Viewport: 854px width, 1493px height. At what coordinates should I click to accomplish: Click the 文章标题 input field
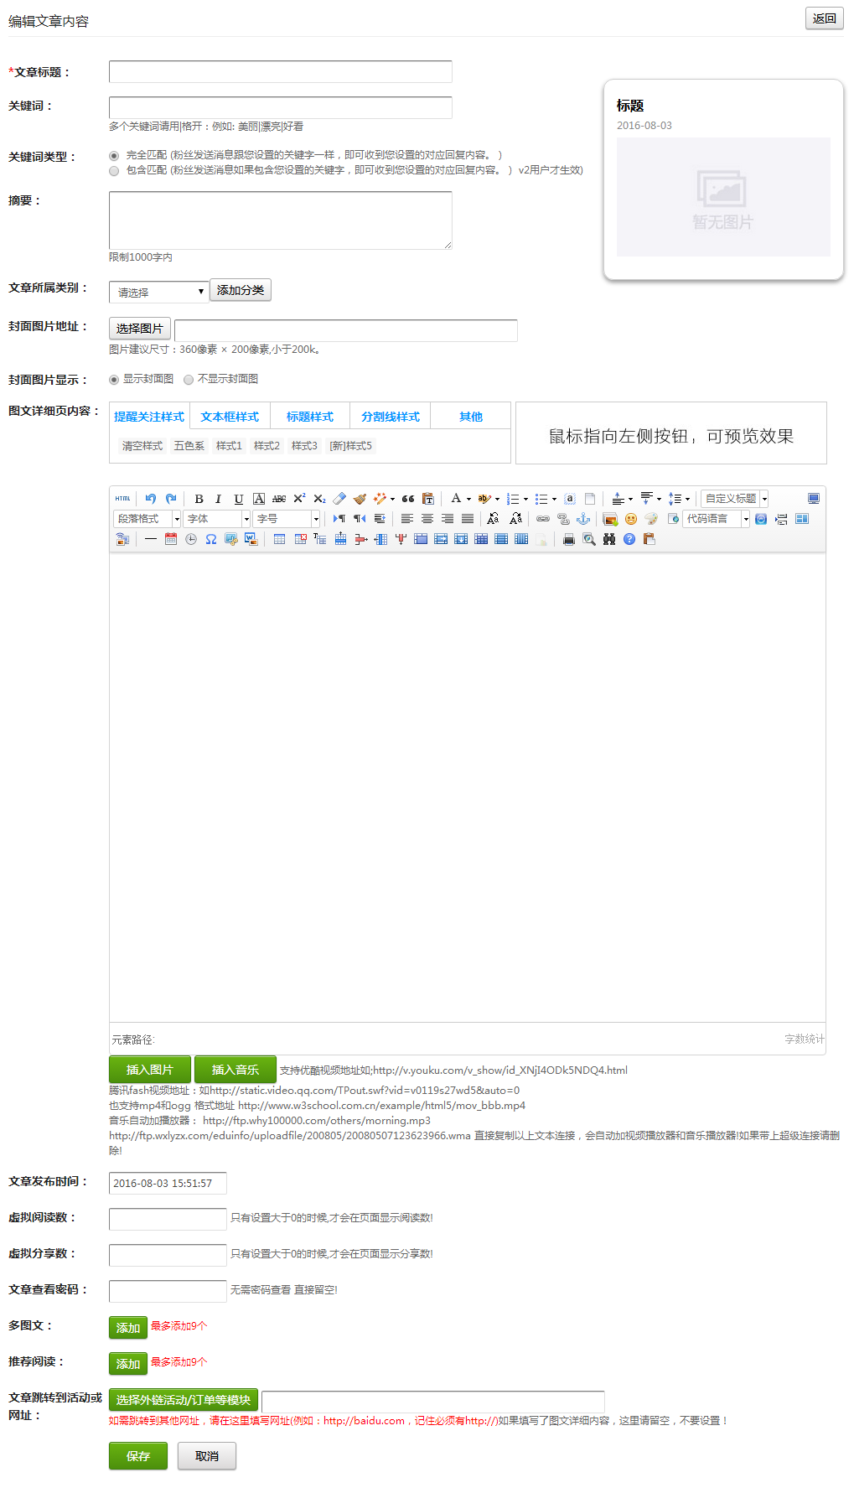tap(280, 72)
